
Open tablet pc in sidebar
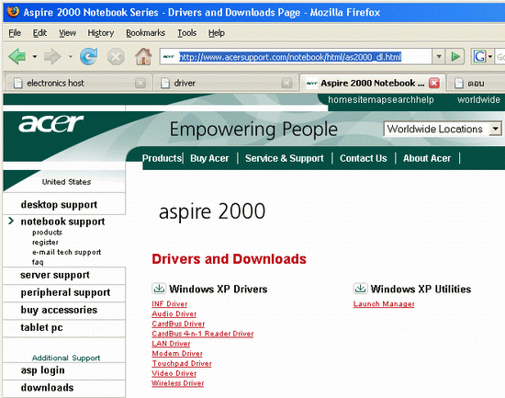[x=41, y=328]
